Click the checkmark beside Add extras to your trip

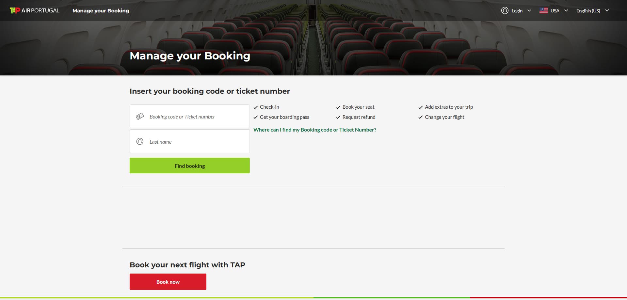coord(421,107)
